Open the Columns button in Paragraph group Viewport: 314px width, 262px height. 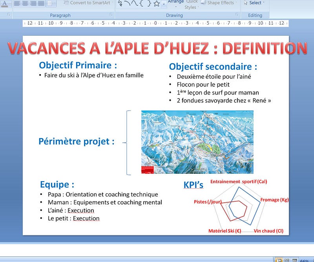pos(51,4)
